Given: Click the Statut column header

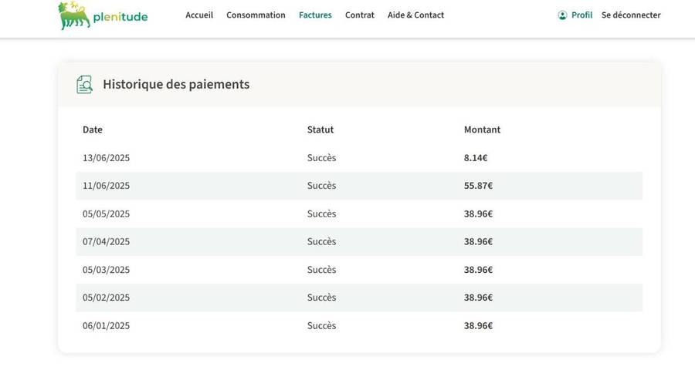Looking at the screenshot, I should coord(320,129).
